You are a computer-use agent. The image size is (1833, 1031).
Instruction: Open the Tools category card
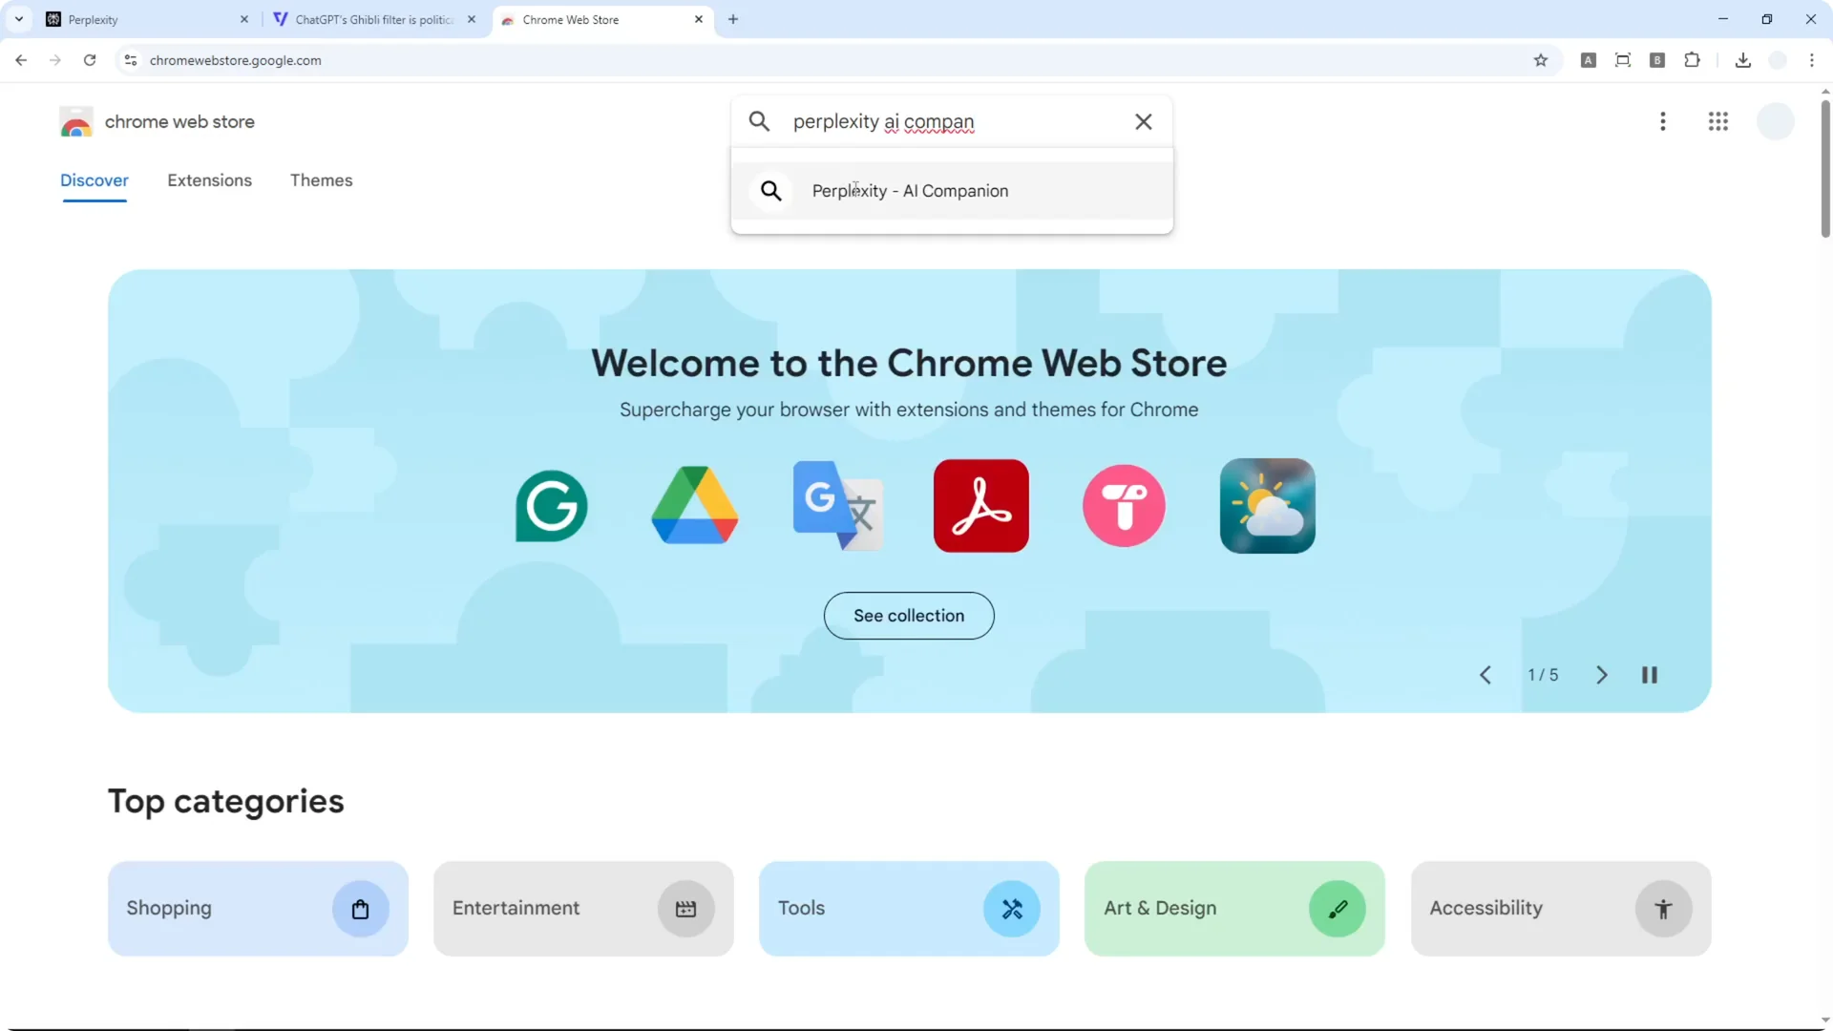click(x=908, y=908)
